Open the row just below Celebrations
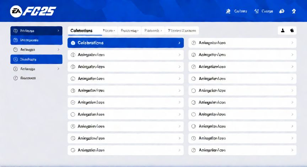Image resolution: width=307 pixels, height=167 pixels. coord(126,55)
